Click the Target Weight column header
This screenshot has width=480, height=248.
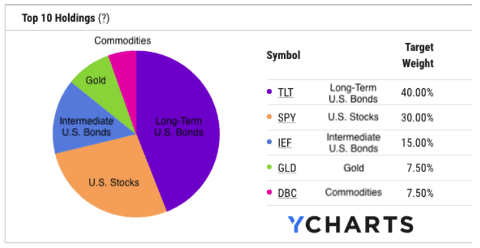click(x=418, y=55)
